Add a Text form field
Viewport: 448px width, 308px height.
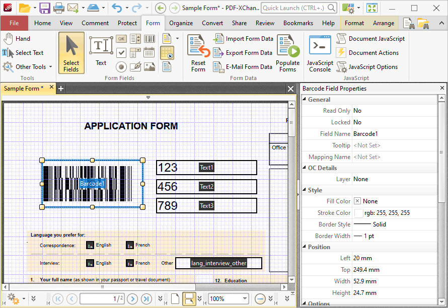coord(101,51)
